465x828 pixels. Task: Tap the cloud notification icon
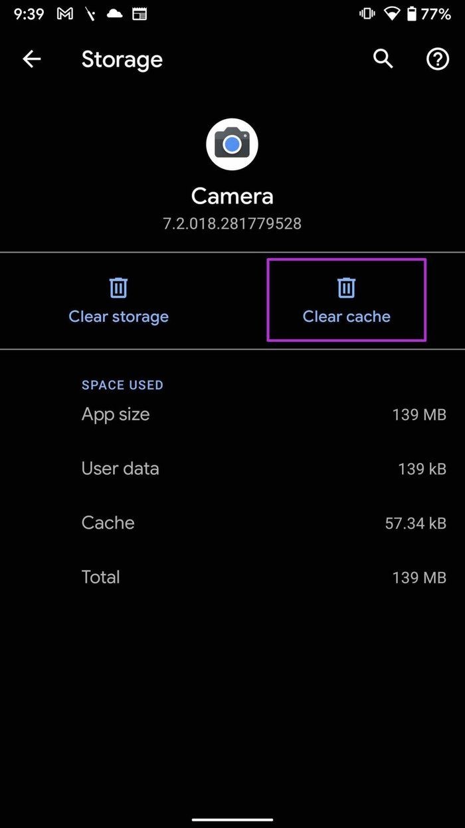(115, 14)
